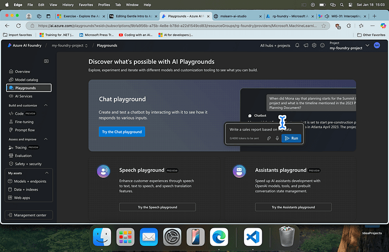Screen dimensions: 389x252
Task: Open All hubs + projects link
Action: coord(275,45)
